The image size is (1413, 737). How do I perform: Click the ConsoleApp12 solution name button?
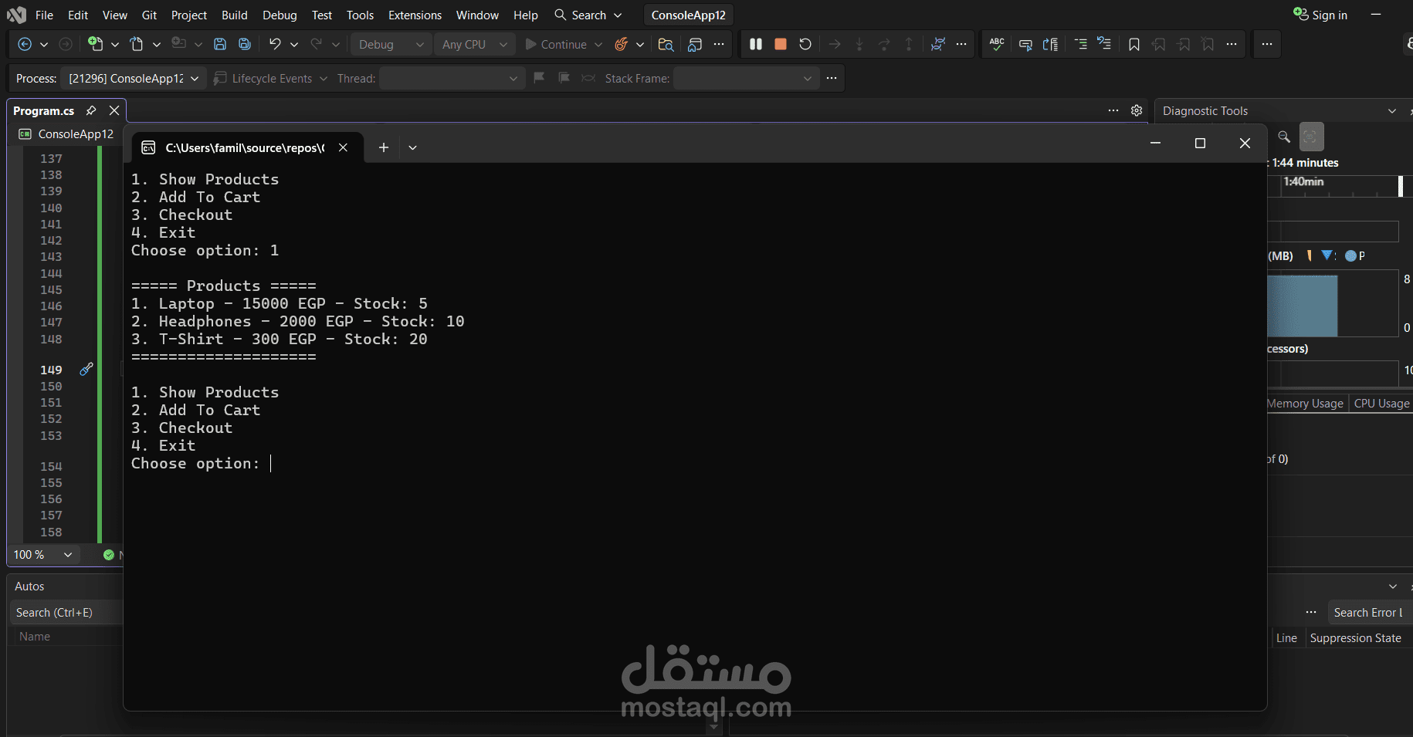tap(689, 15)
